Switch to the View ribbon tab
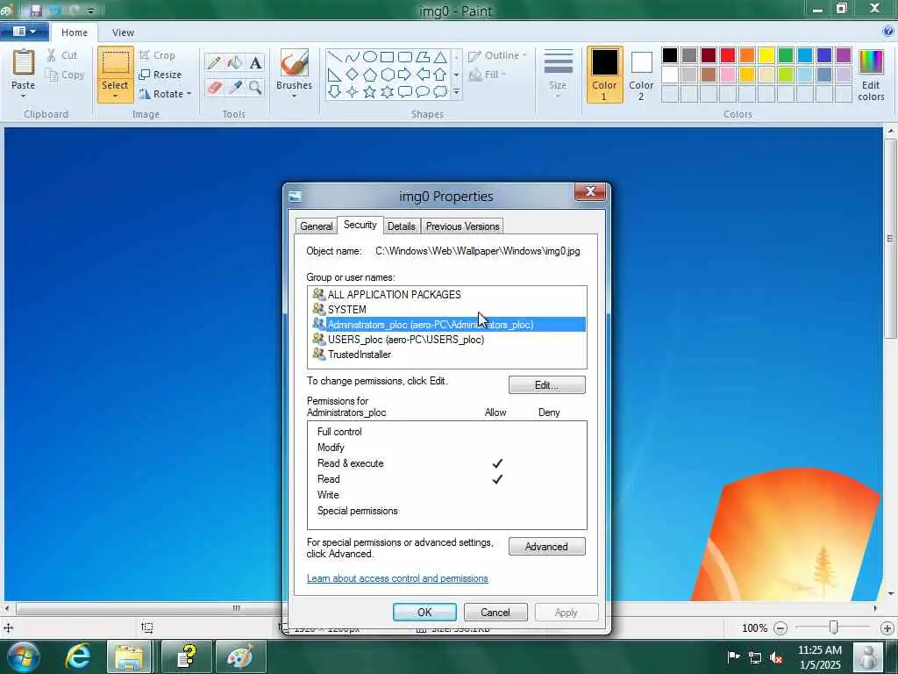The width and height of the screenshot is (898, 674). (123, 32)
